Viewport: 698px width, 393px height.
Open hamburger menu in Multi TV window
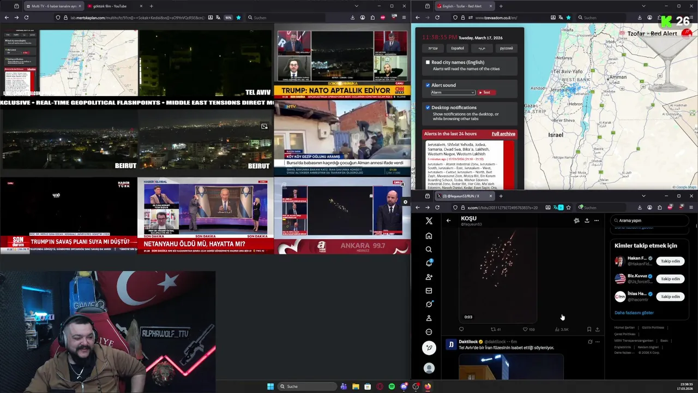tap(404, 17)
